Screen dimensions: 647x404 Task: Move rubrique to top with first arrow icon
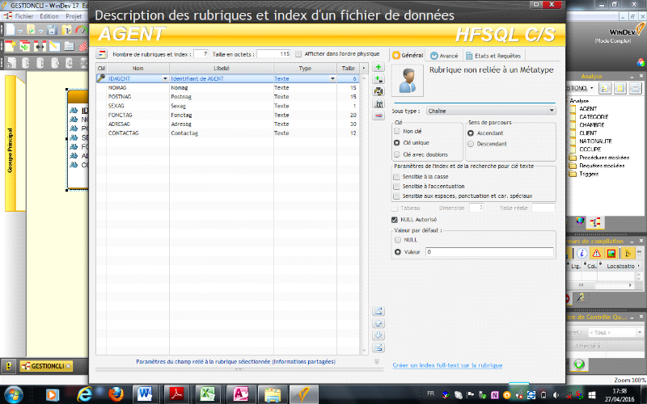tap(378, 310)
